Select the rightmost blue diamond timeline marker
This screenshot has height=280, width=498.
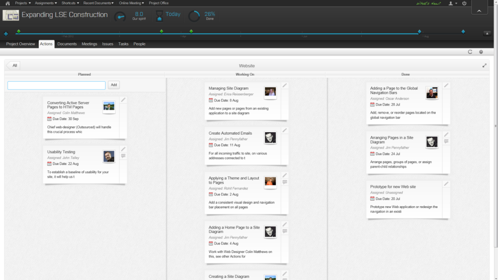pyautogui.click(x=463, y=32)
